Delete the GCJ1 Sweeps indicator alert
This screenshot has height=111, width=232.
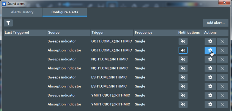pos(222,41)
